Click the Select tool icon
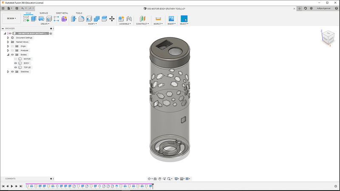 [x=184, y=19]
